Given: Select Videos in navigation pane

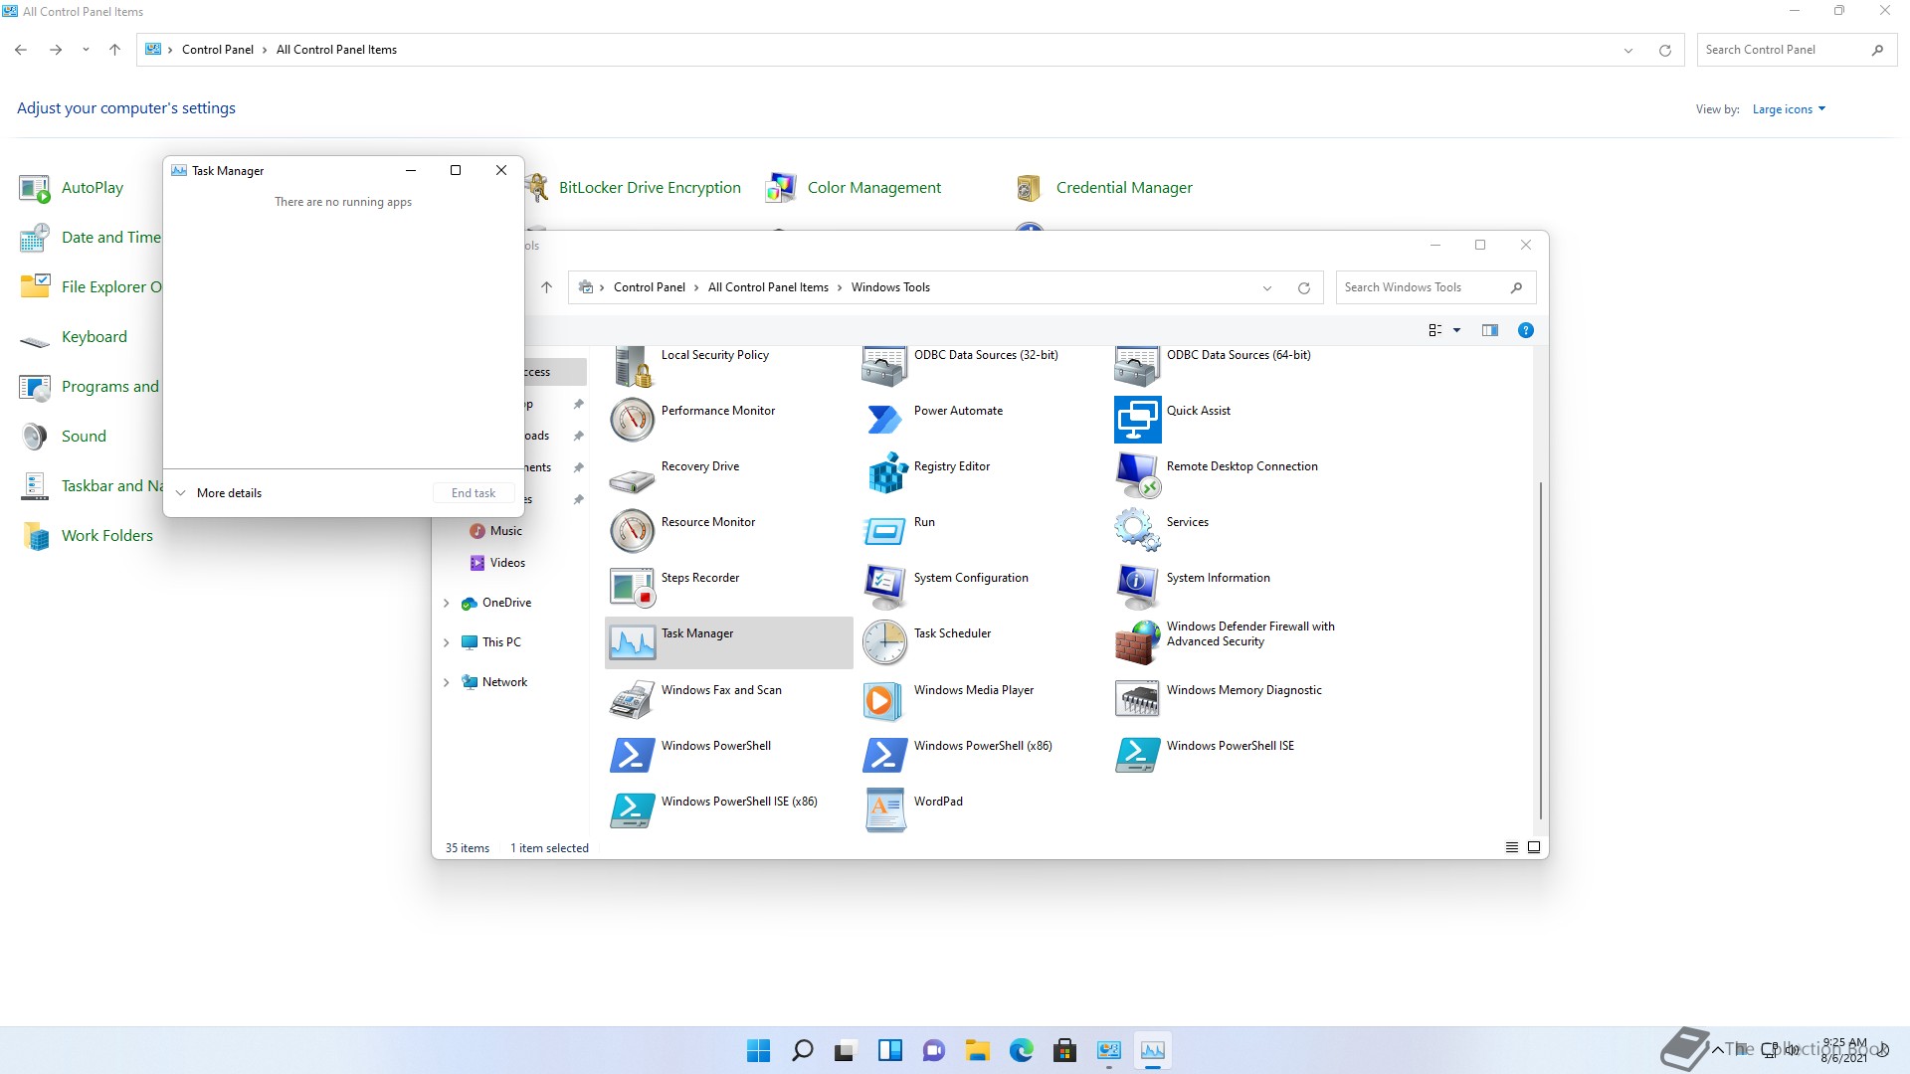Looking at the screenshot, I should (x=507, y=563).
